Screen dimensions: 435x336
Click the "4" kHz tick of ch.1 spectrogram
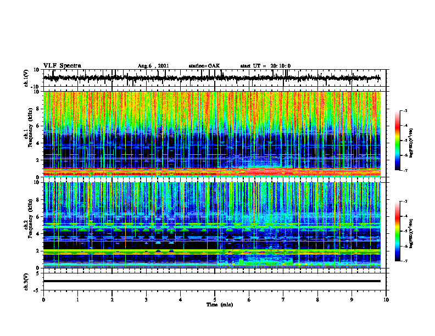pyautogui.click(x=38, y=143)
